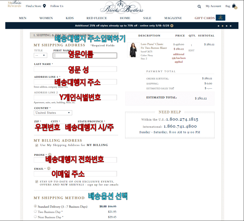Click the golden fleece gift card icon

(x=220, y=18)
